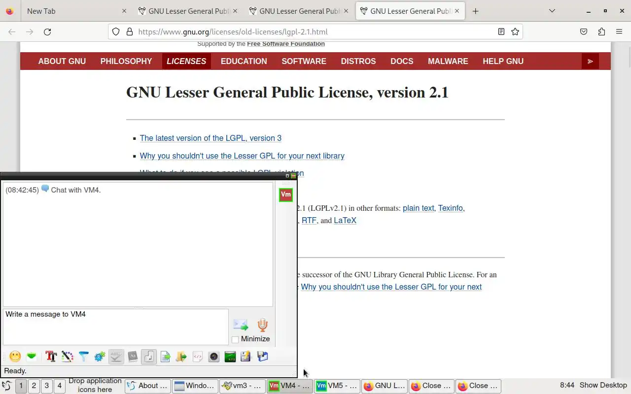631x394 pixels.
Task: Expand the list all tabs dropdown arrow
Action: click(552, 11)
